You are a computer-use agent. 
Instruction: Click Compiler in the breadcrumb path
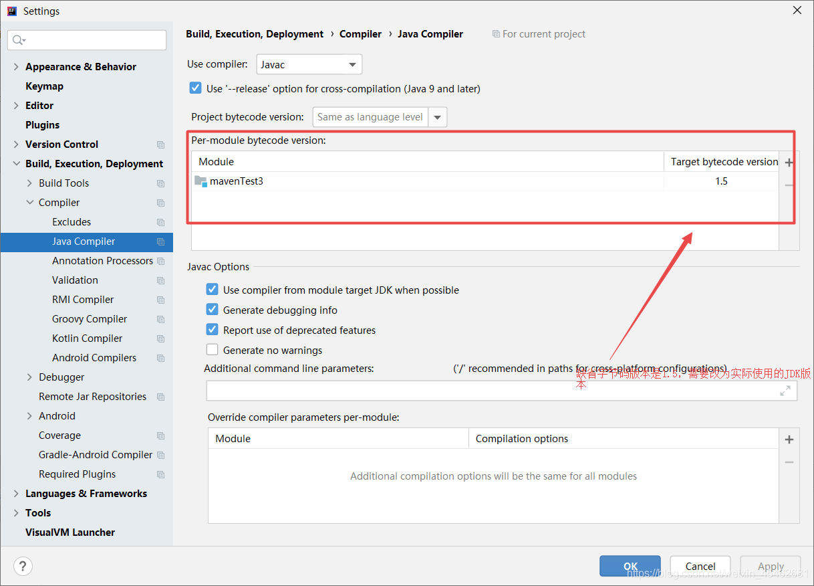(360, 34)
